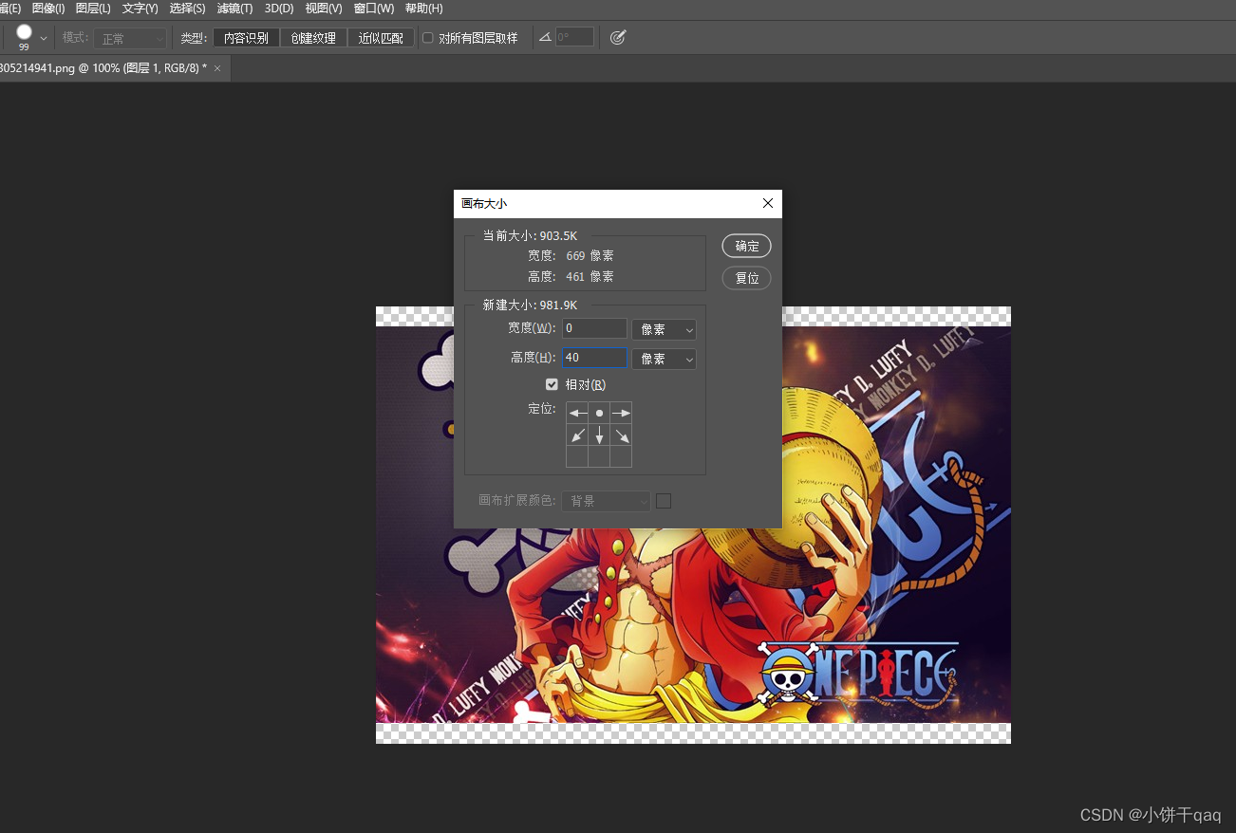This screenshot has height=833, width=1236.
Task: Open the 窗口(W) menu
Action: [x=374, y=9]
